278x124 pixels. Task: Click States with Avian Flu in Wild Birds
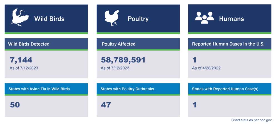(39, 89)
